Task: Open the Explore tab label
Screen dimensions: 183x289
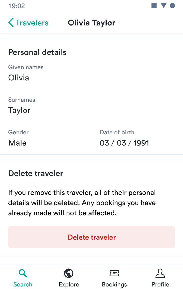Action: [69, 284]
